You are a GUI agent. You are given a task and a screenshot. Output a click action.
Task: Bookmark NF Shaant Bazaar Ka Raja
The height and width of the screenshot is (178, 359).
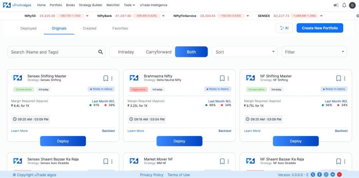pos(339,161)
